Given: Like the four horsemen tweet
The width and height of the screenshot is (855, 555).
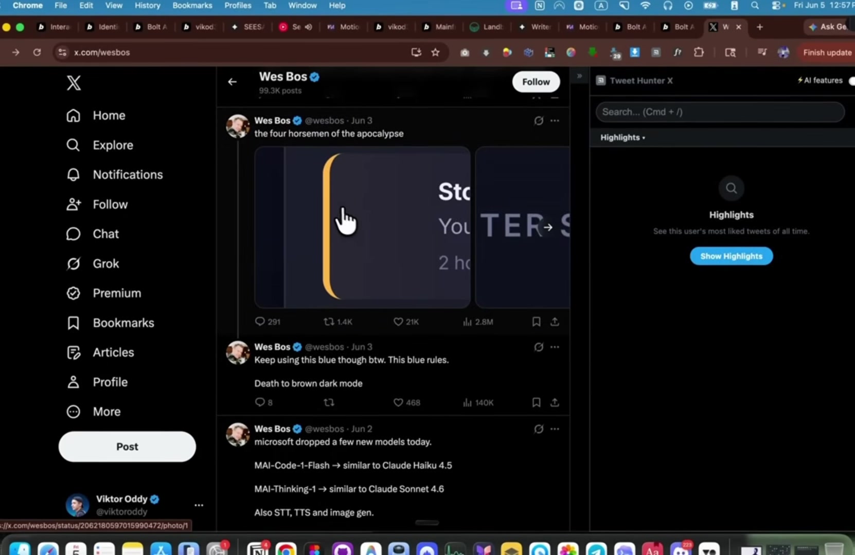Looking at the screenshot, I should tap(405, 322).
